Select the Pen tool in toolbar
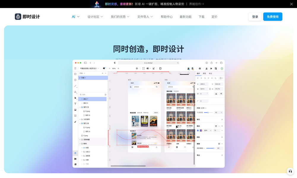The width and height of the screenshot is (297, 178). click(x=75, y=98)
